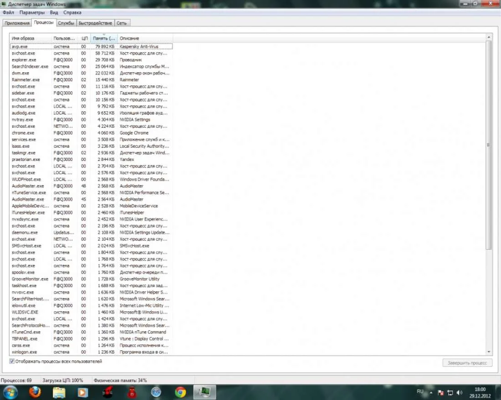
Task: Open the Windows Start button
Action: pyautogui.click(x=10, y=392)
